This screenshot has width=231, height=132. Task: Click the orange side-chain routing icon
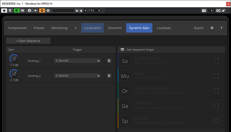pos(42,10)
